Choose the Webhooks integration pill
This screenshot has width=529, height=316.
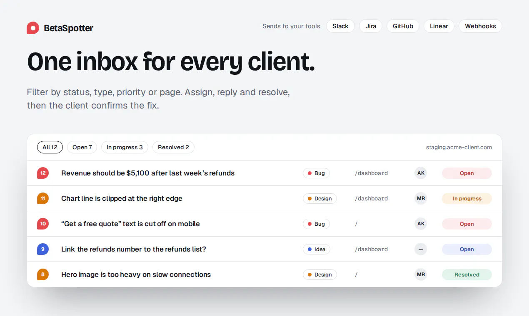click(480, 26)
